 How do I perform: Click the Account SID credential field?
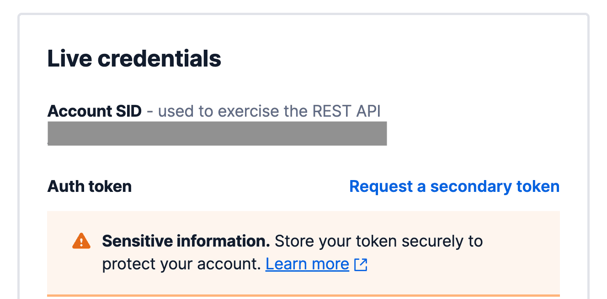217,134
